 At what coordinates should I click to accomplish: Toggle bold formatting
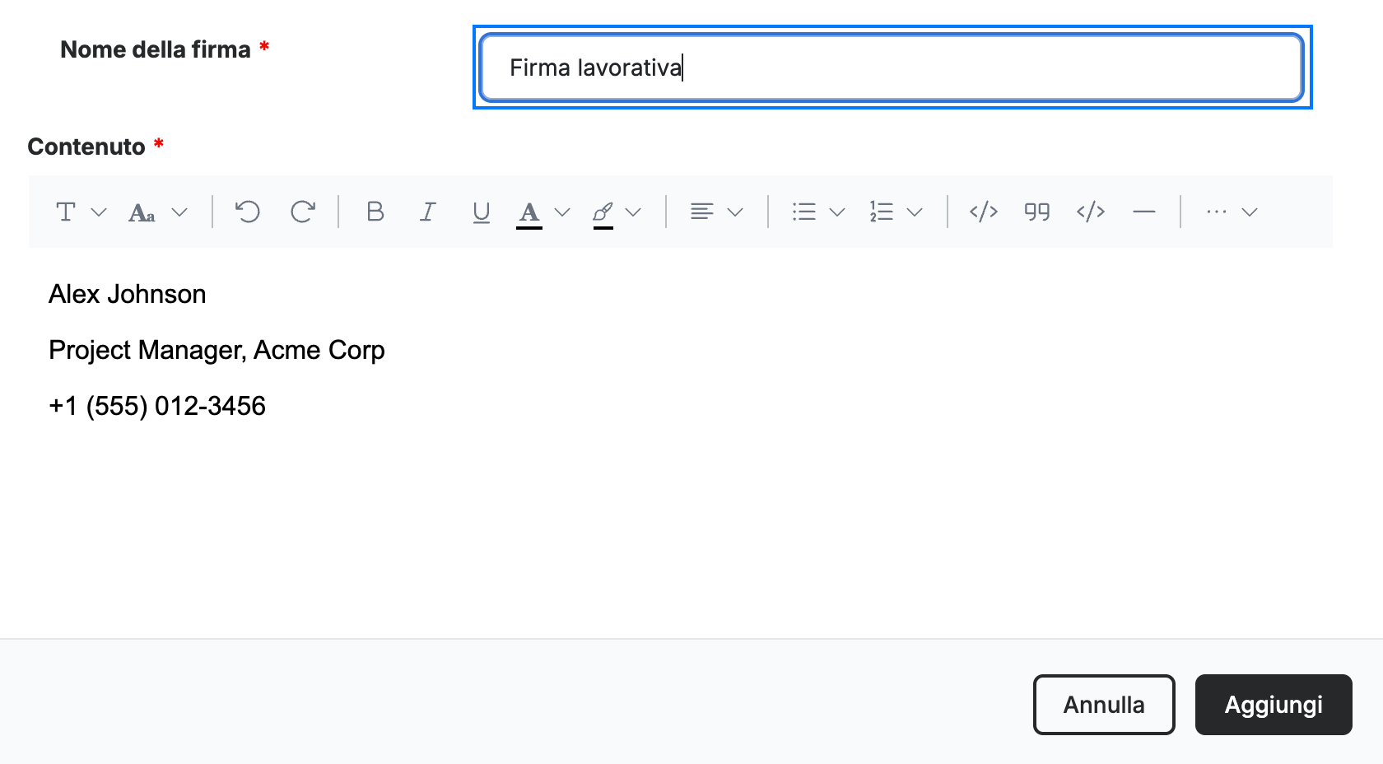[375, 212]
